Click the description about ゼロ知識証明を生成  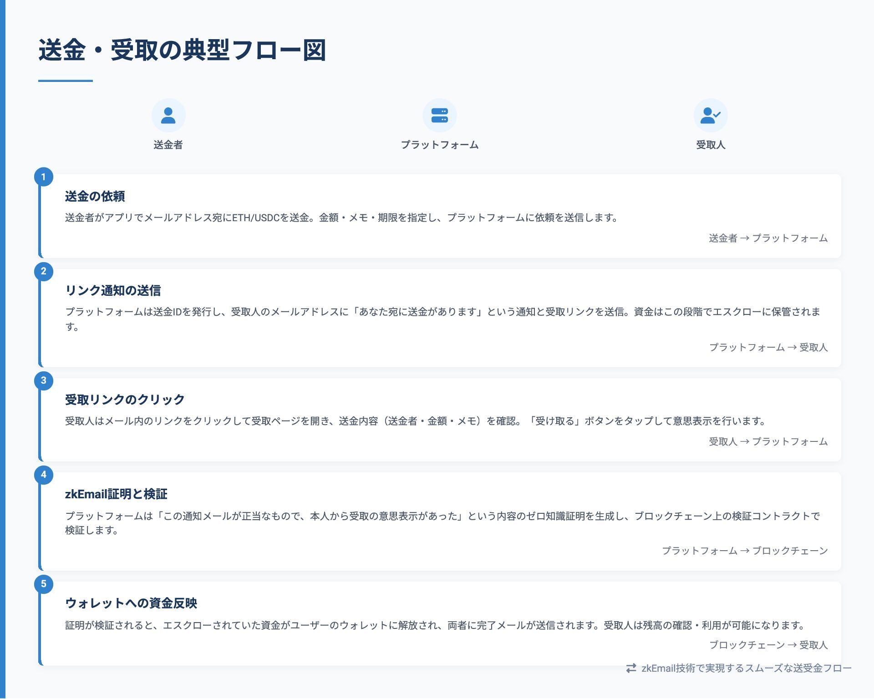pos(443,523)
